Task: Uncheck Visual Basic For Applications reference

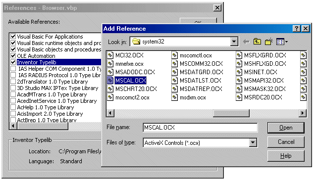Action: pos(13,37)
